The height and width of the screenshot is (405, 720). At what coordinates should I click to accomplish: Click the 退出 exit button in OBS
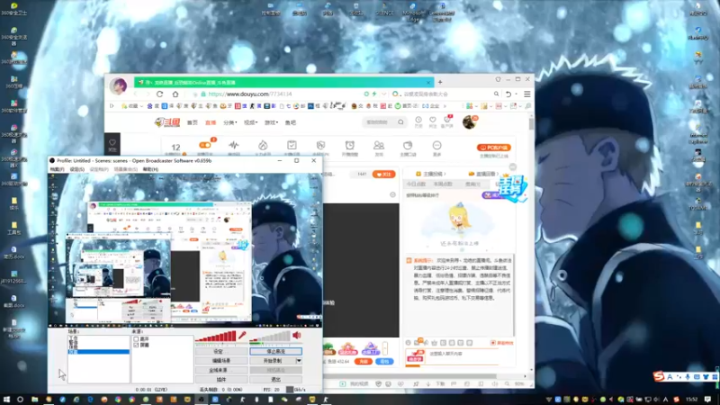(275, 380)
